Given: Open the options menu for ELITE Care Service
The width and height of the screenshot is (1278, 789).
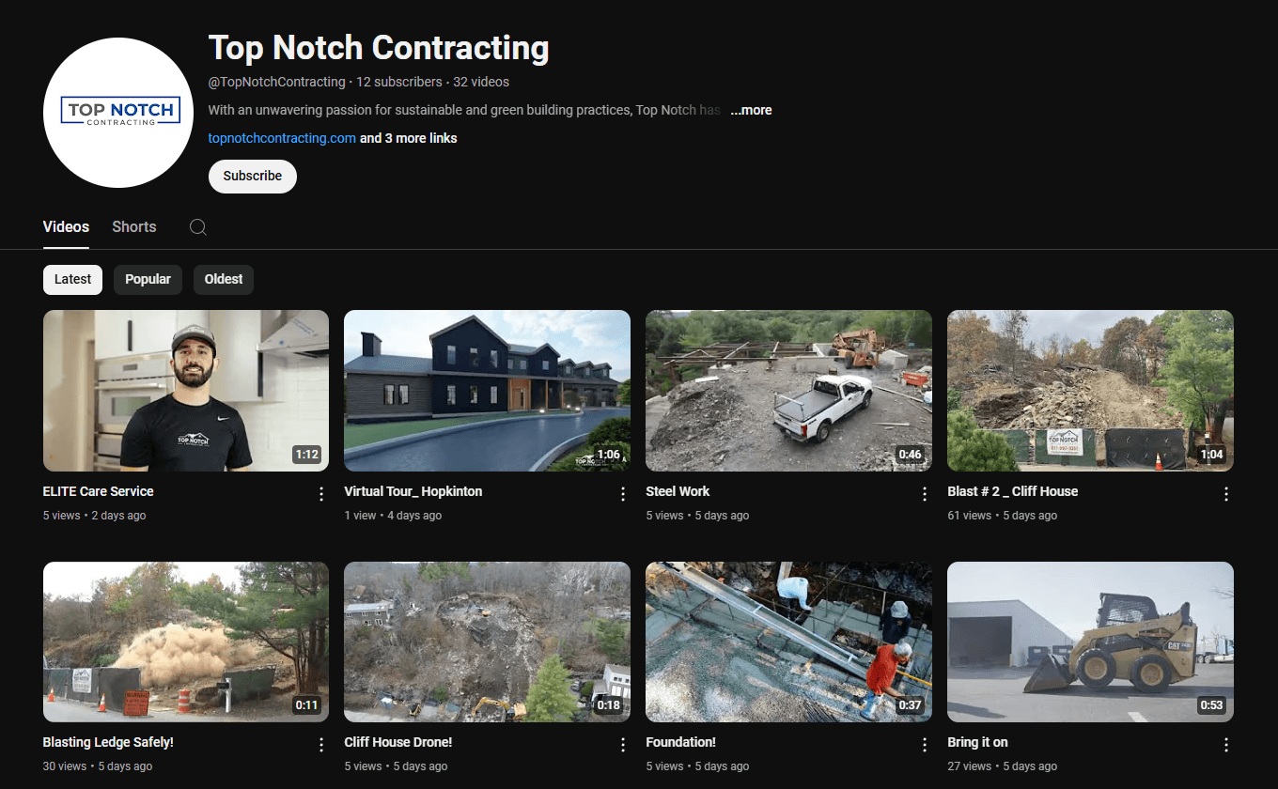Looking at the screenshot, I should coord(321,494).
